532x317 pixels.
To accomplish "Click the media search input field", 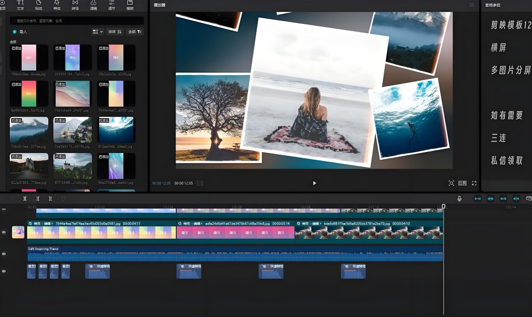I will pos(78,21).
